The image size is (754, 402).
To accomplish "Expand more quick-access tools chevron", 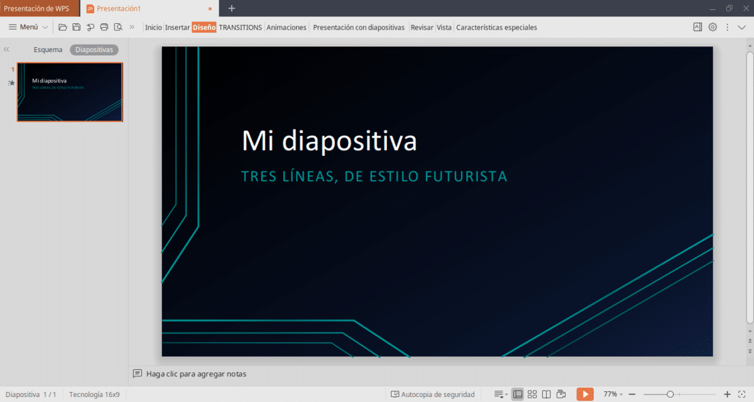I will [132, 27].
